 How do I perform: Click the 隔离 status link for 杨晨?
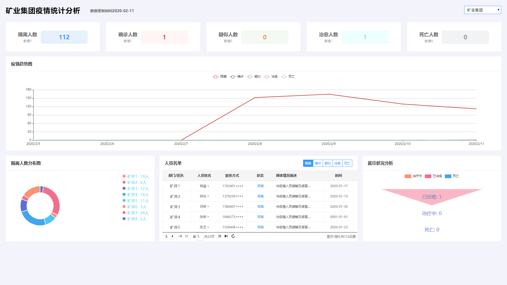point(260,186)
